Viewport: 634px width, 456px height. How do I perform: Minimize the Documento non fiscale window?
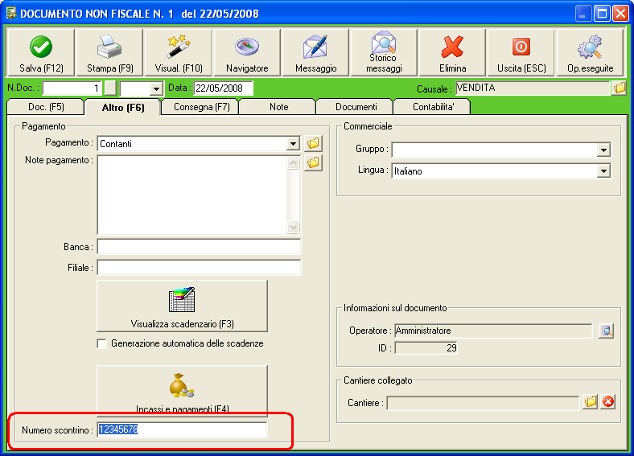pos(583,14)
